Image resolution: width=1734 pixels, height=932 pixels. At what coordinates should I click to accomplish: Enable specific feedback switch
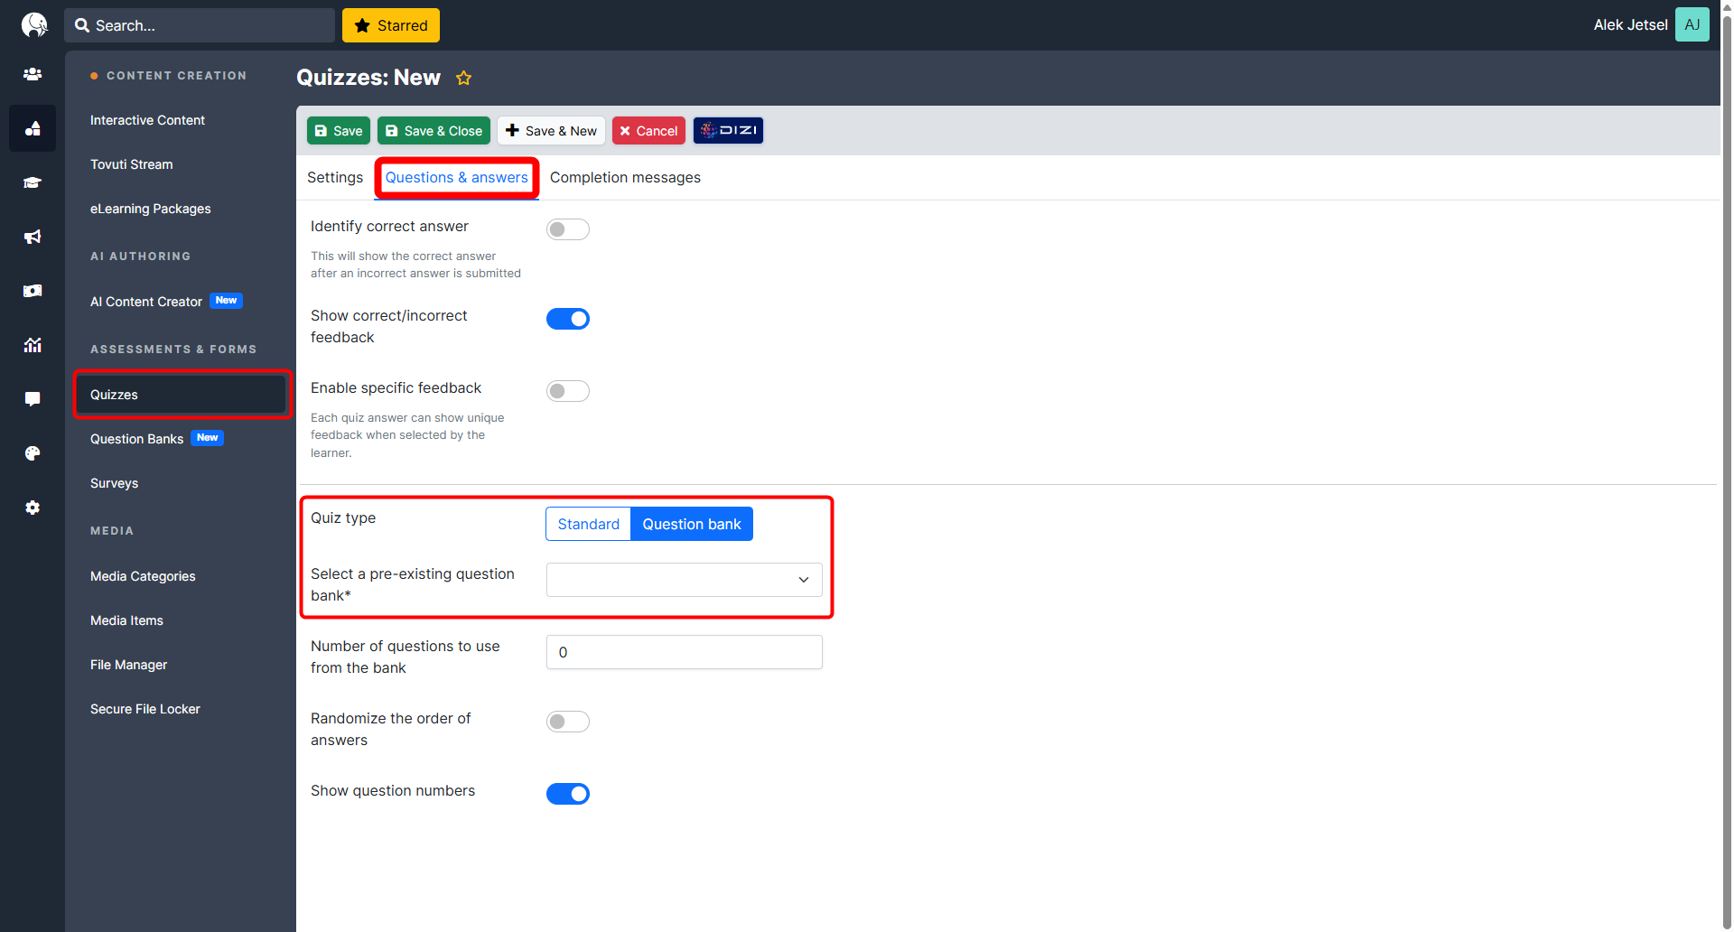(568, 391)
